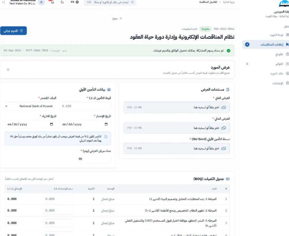
Task: Click the Tech Vision Co. W.L.L. name
Action: coord(22,4)
